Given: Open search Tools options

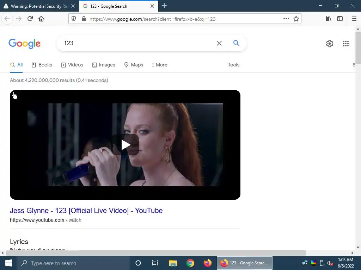Looking at the screenshot, I should click(x=233, y=65).
